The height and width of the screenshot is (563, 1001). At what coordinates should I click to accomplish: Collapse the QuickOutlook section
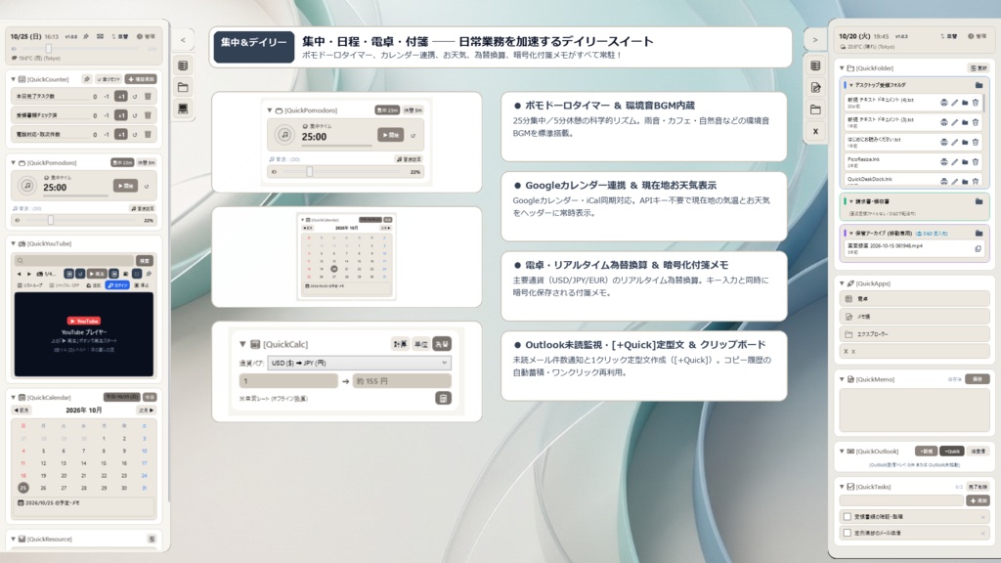(x=842, y=452)
